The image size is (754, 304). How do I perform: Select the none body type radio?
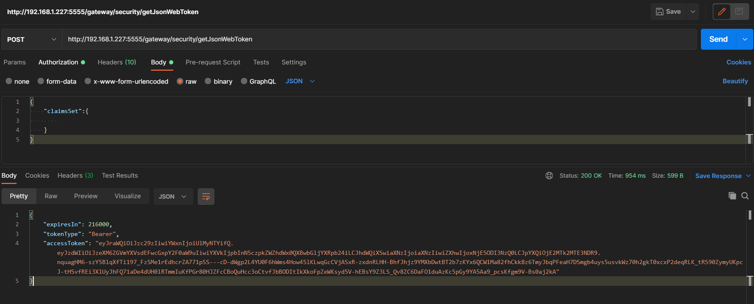point(9,81)
